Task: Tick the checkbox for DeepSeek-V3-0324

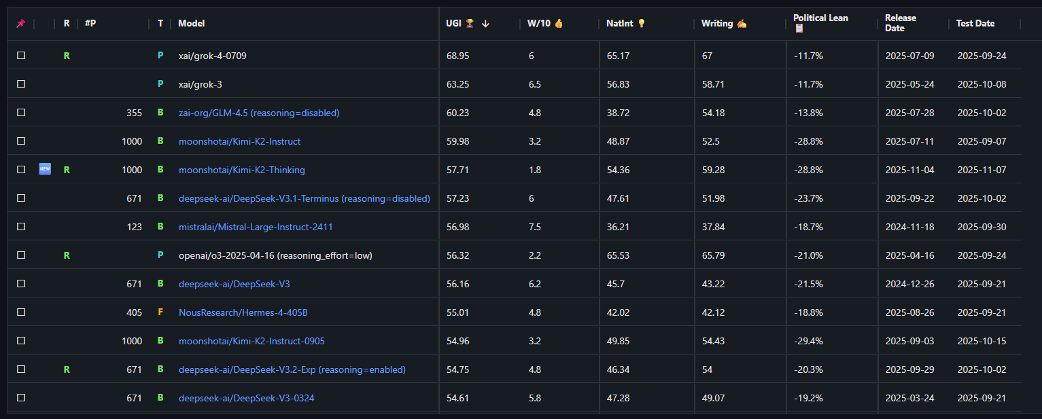Action: tap(21, 398)
